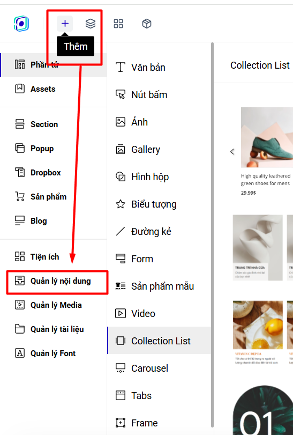Click the four-squares grid toolbar icon
The width and height of the screenshot is (293, 435).
[118, 24]
